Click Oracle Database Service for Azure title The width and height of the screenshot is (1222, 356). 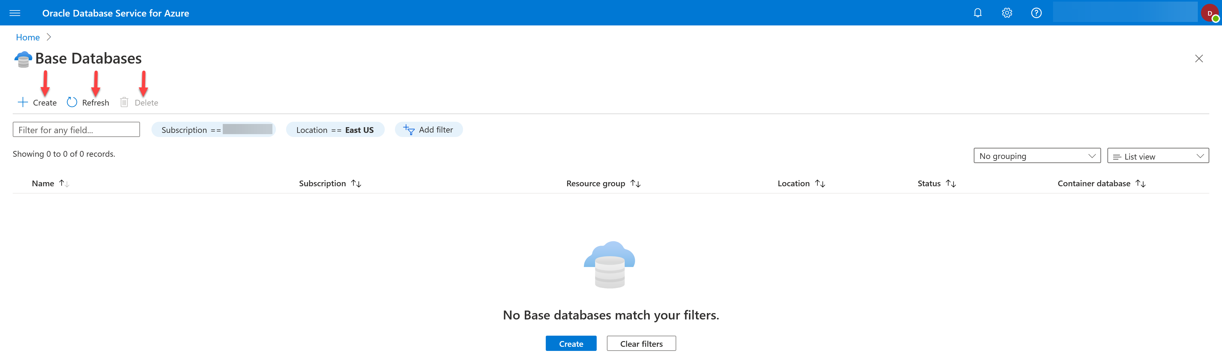pyautogui.click(x=116, y=13)
